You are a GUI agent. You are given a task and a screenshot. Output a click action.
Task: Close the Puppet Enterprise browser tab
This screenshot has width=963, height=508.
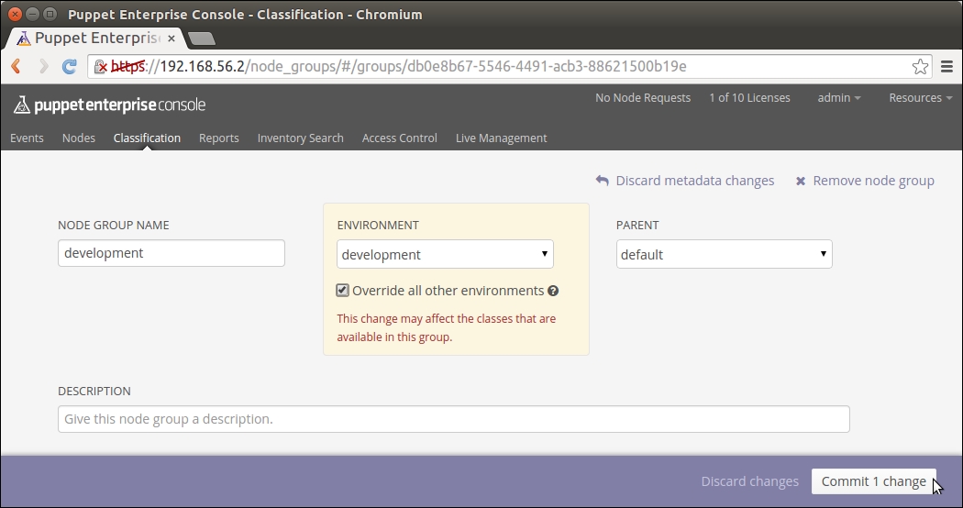172,39
